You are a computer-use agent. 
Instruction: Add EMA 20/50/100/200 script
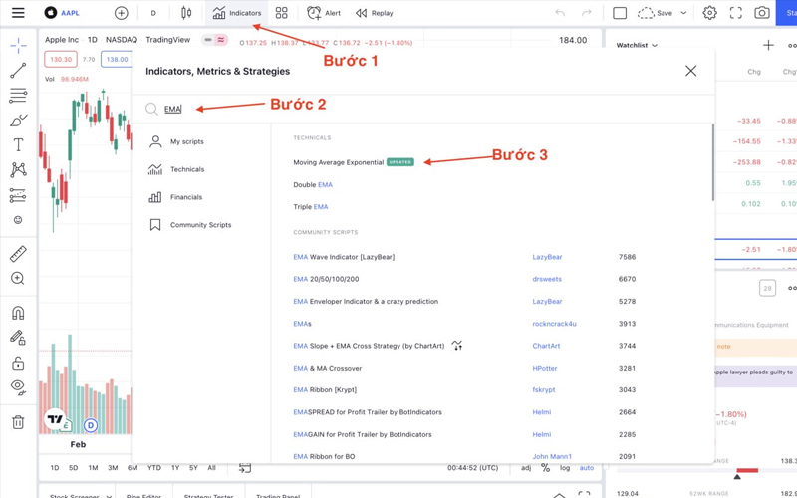click(326, 279)
